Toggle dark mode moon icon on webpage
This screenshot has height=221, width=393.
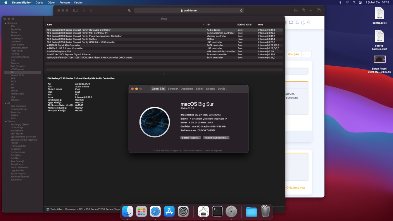click(303, 22)
